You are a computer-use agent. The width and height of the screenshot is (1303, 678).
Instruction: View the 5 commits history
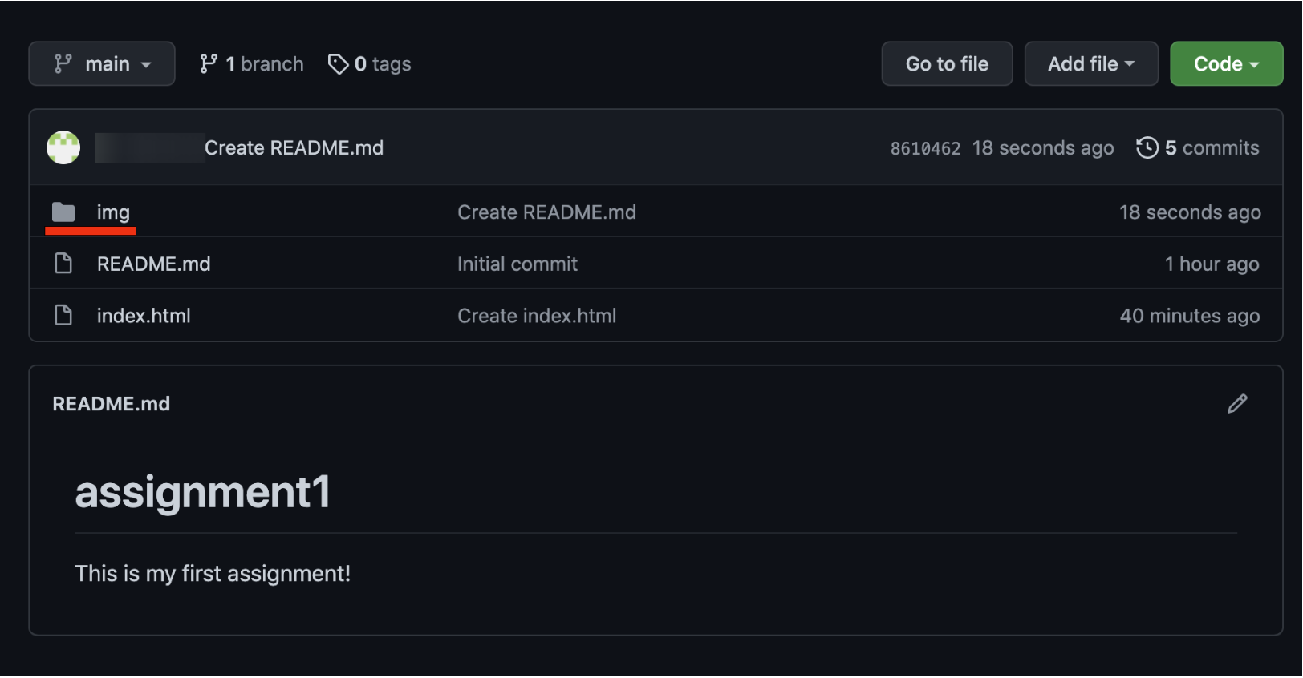(x=1212, y=148)
